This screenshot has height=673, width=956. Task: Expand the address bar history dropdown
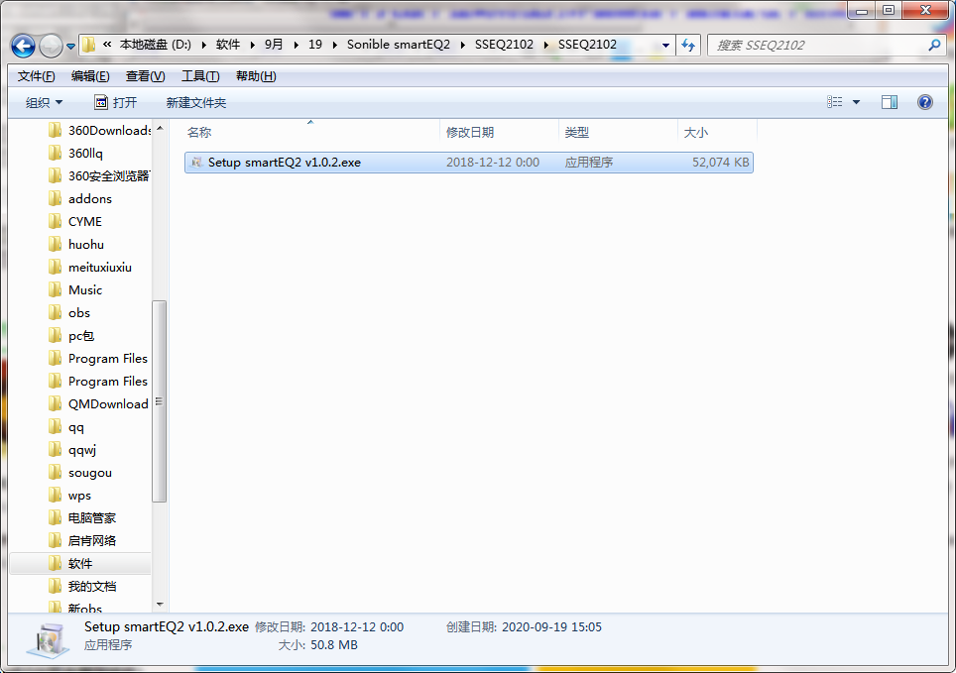665,46
